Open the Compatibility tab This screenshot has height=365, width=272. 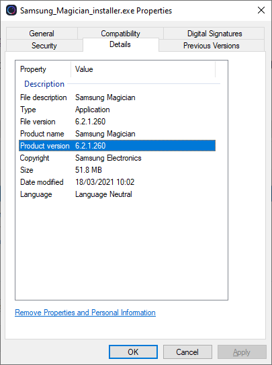[120, 34]
